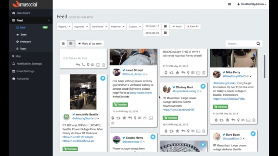The width and height of the screenshot is (278, 156).
Task: Click the search magnifier icon
Action: 258,43
